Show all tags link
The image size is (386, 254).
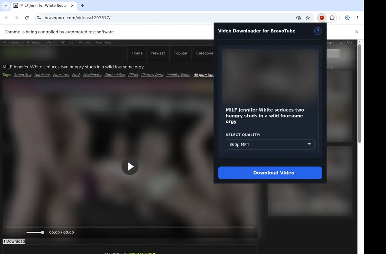coord(204,75)
